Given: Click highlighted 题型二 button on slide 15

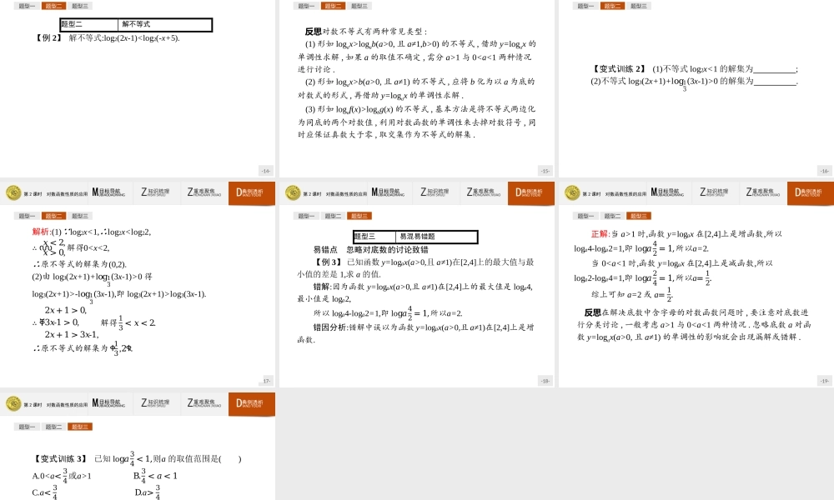Looking at the screenshot, I should (x=333, y=6).
